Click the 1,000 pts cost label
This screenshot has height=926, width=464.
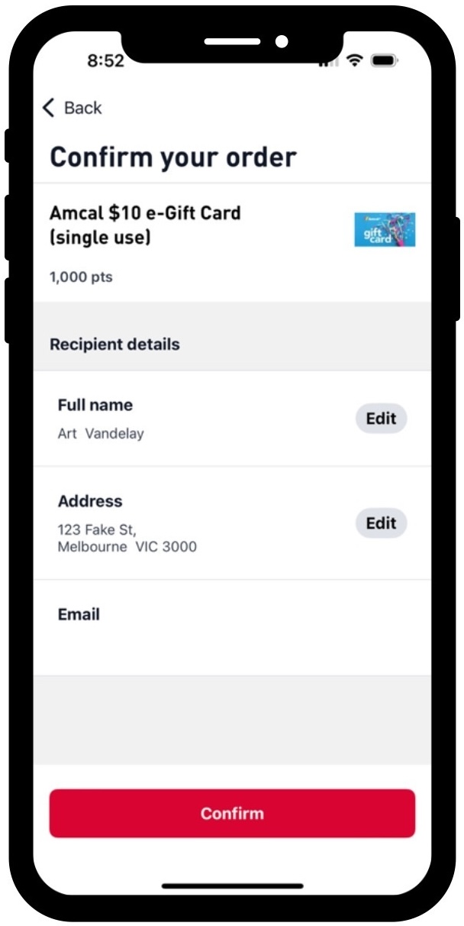pyautogui.click(x=81, y=277)
